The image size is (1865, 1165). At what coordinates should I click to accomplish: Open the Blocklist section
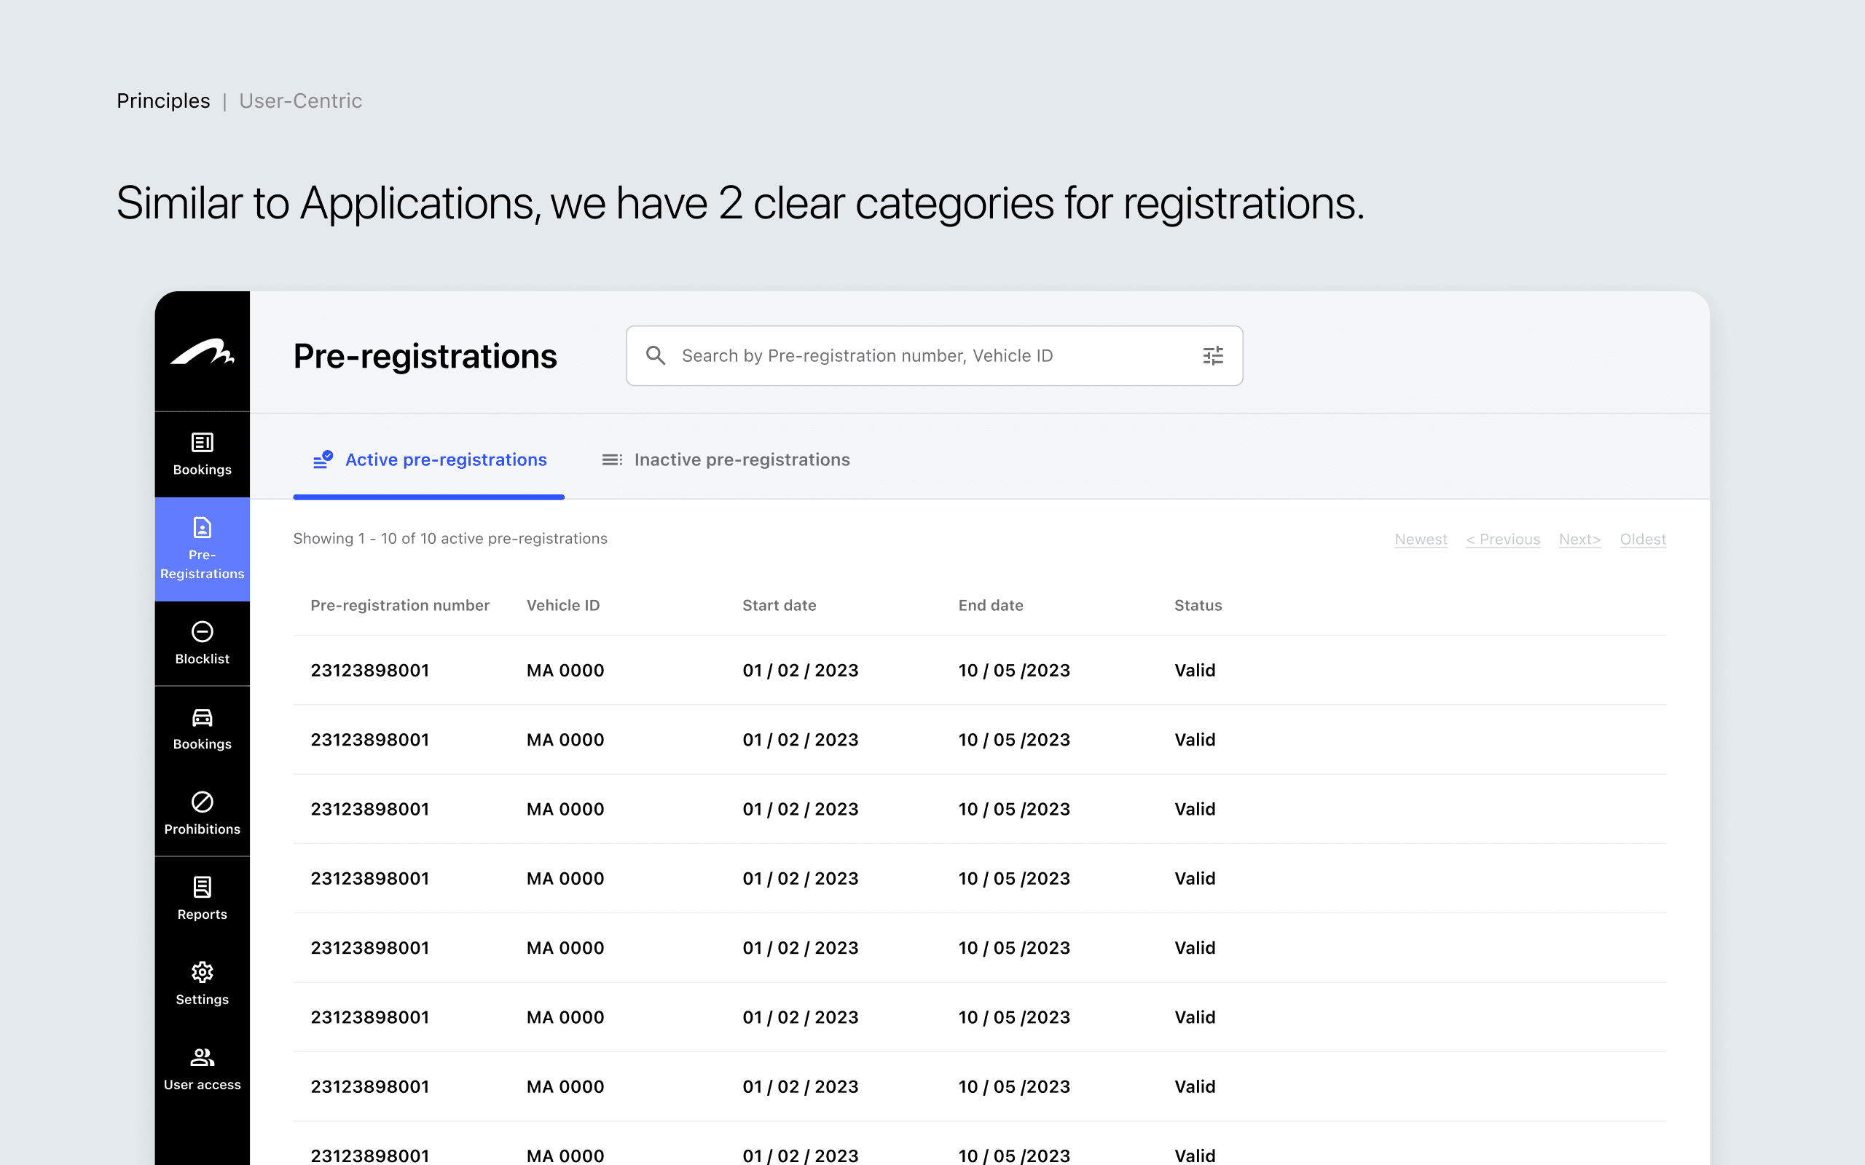tap(202, 643)
